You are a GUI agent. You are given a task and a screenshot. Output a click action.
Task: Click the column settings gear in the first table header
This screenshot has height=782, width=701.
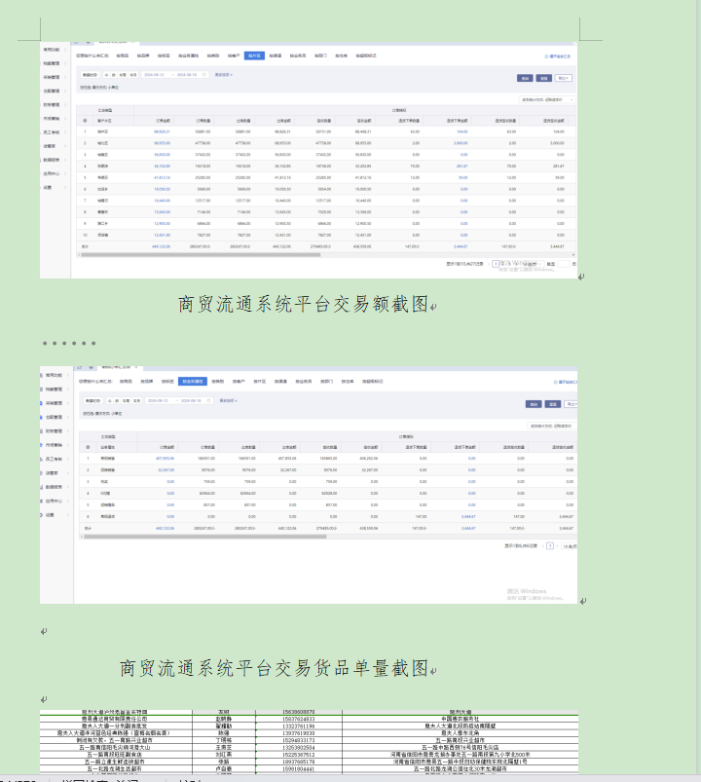point(85,121)
